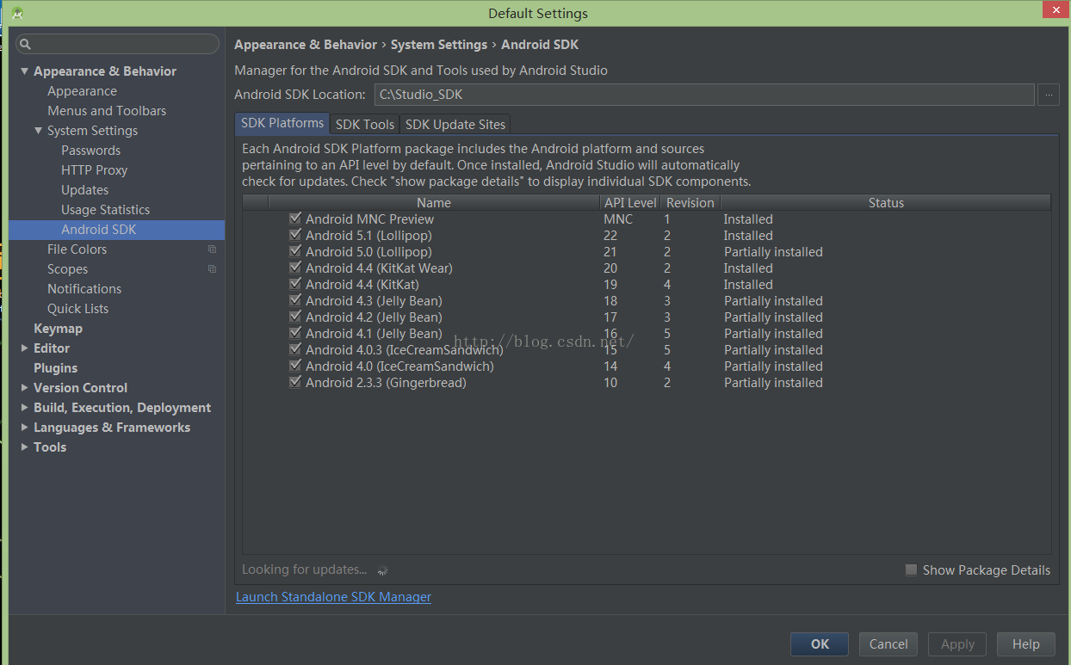Open the SDK Update Sites tab
The image size is (1071, 665).
[455, 124]
